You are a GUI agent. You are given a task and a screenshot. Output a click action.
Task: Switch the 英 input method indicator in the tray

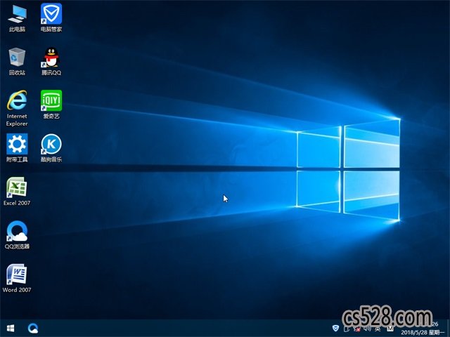point(378,329)
